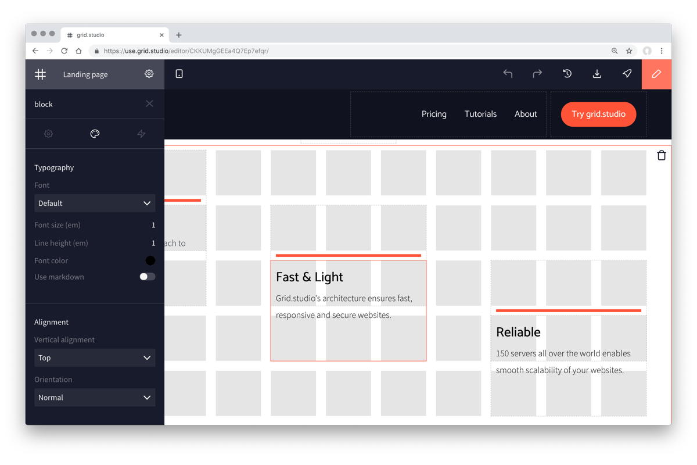Image resolution: width=697 pixels, height=465 pixels.
Task: Click the browser home icon
Action: pyautogui.click(x=78, y=51)
